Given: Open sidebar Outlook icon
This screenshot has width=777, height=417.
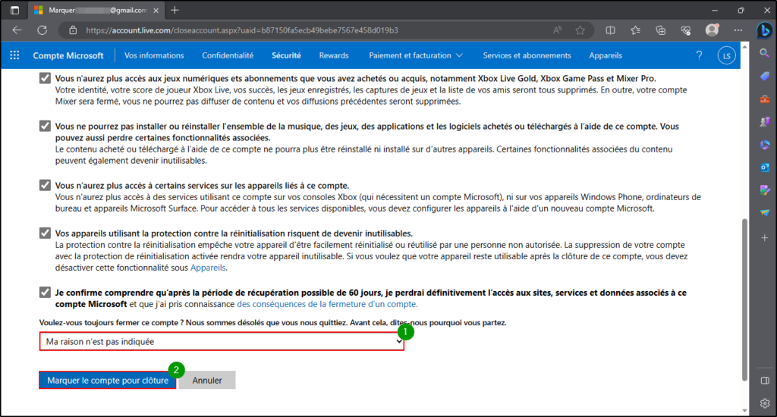Looking at the screenshot, I should (765, 168).
